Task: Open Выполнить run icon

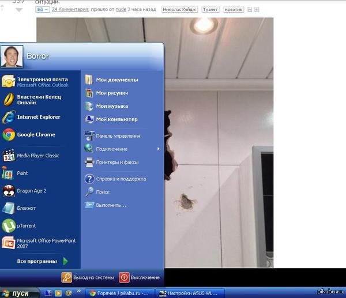Action: point(89,205)
